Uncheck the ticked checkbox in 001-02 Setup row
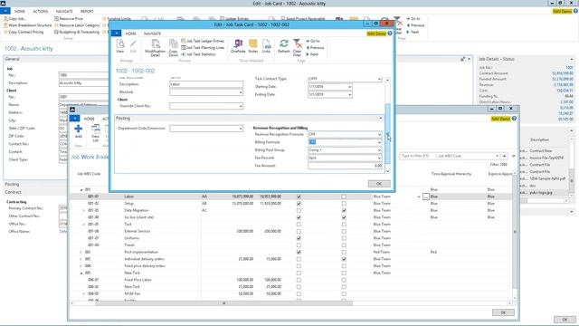Screen dimensions: 579x326 tap(299, 204)
